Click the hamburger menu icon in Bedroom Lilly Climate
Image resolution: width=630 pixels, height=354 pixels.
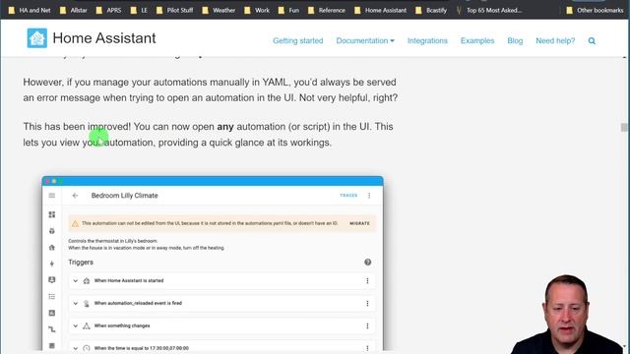pyautogui.click(x=52, y=196)
